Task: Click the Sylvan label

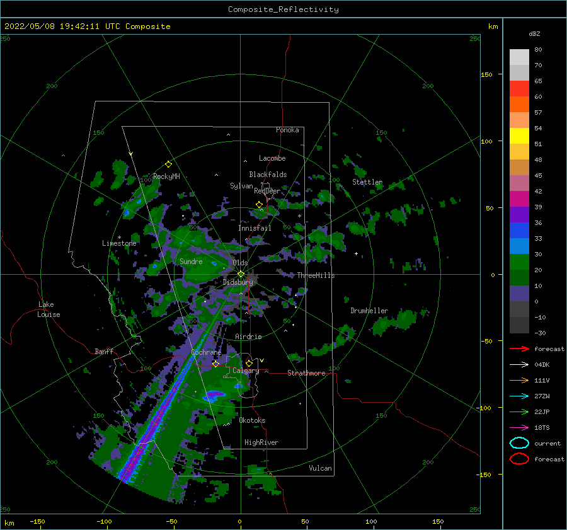Action: tap(241, 186)
